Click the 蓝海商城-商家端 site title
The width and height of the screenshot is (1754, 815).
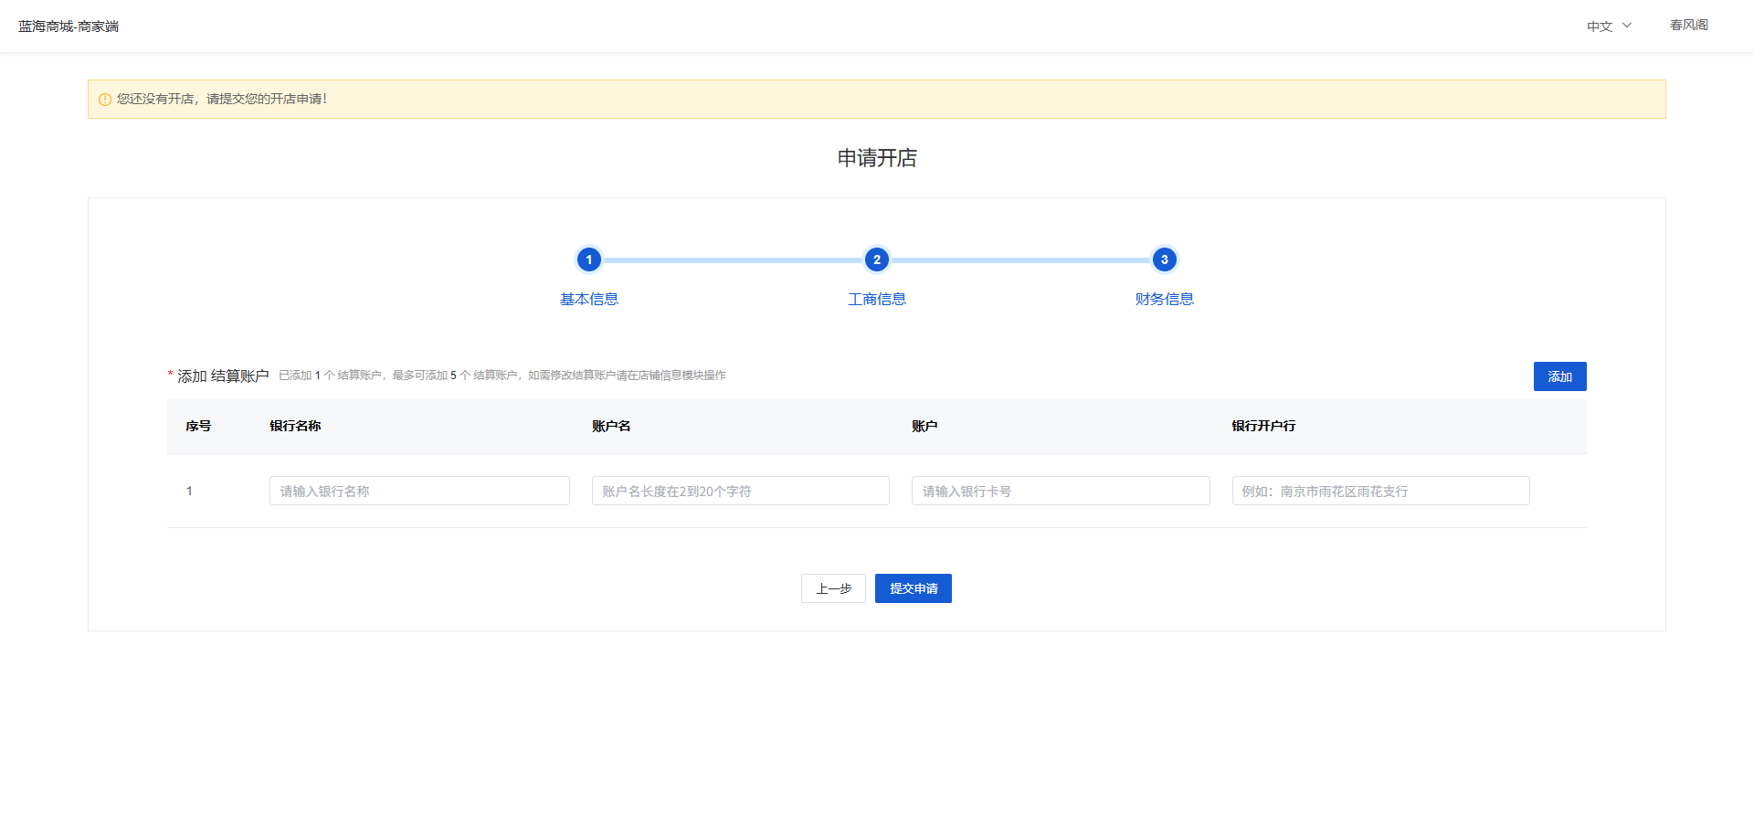69,26
